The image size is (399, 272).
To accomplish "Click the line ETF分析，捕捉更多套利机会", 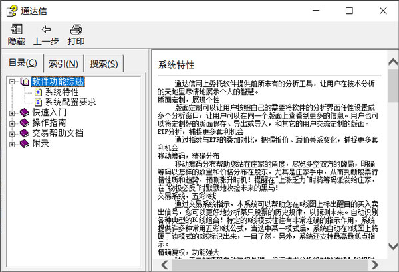I will pyautogui.click(x=201, y=132).
